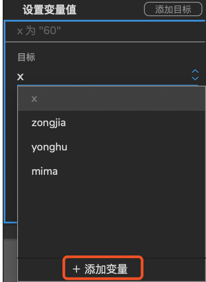Click the plus icon beside 添加变量
This screenshot has width=206, height=282.
click(76, 269)
